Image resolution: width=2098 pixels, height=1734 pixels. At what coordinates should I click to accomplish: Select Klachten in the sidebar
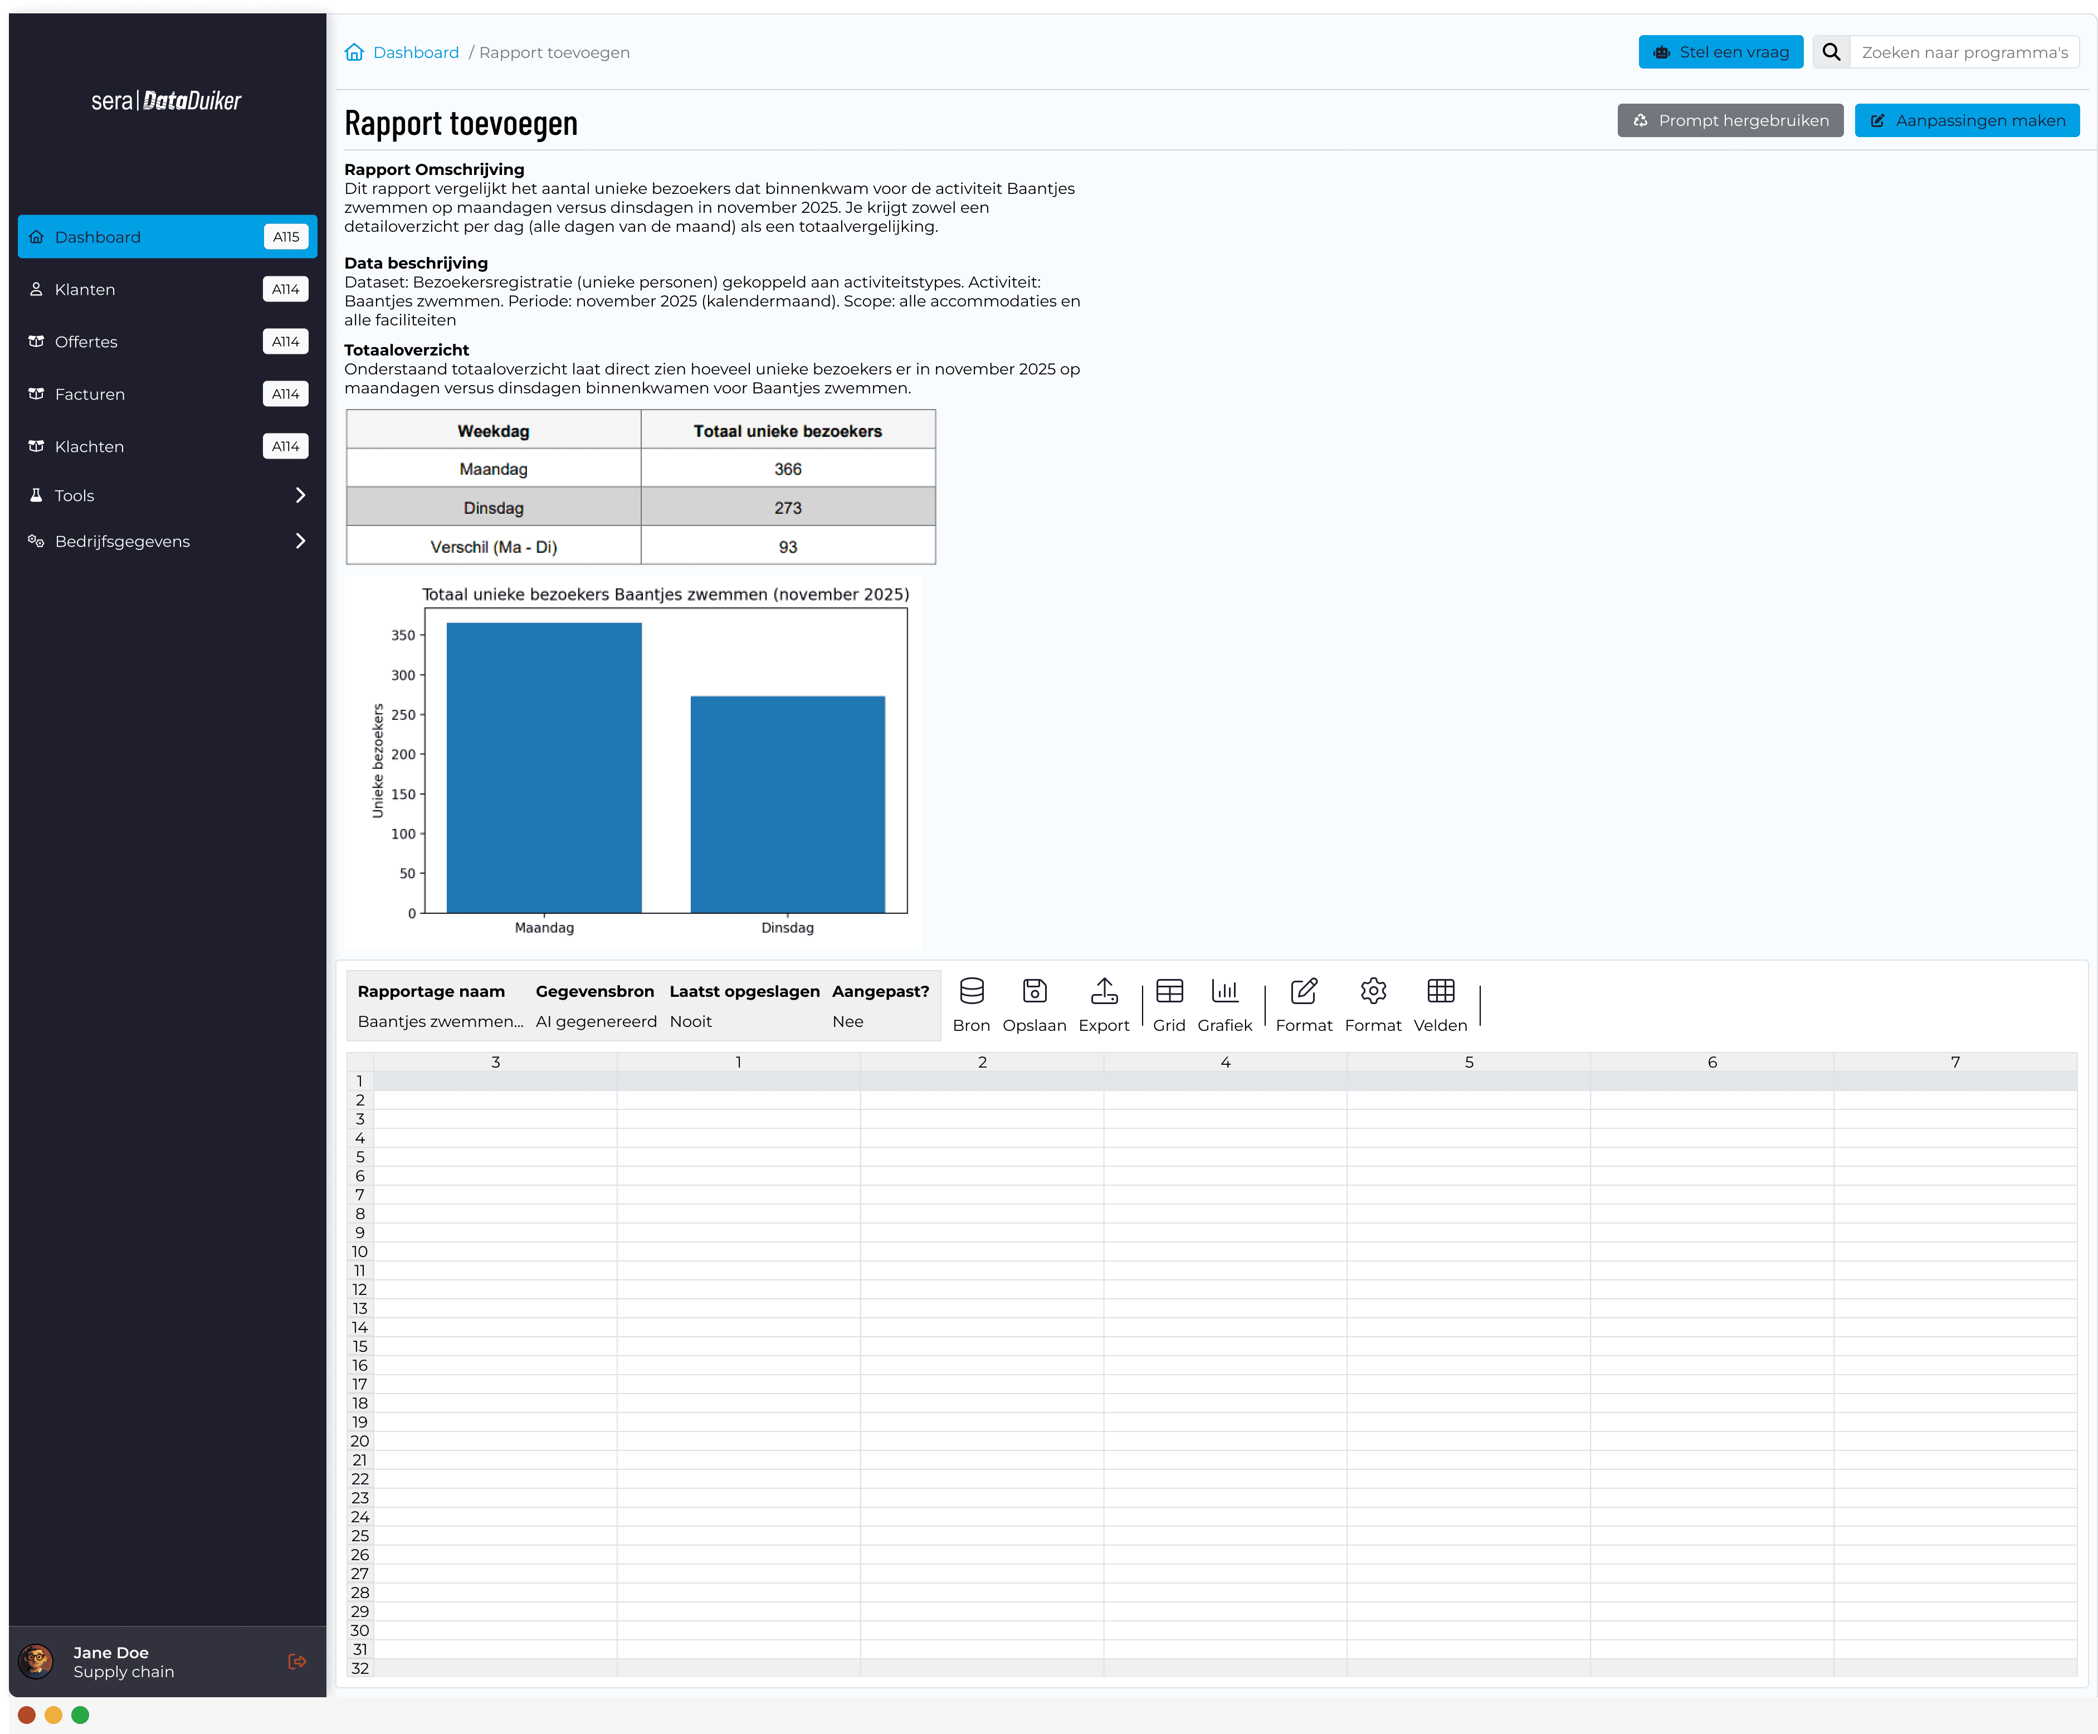(x=90, y=446)
